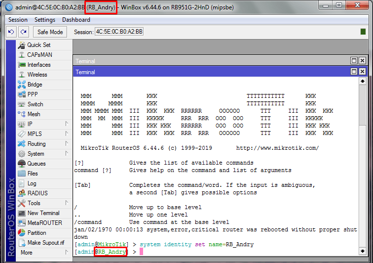Screen dimensions: 373x263
Task: Open the Bridge sidebar item
Action: [x=35, y=85]
